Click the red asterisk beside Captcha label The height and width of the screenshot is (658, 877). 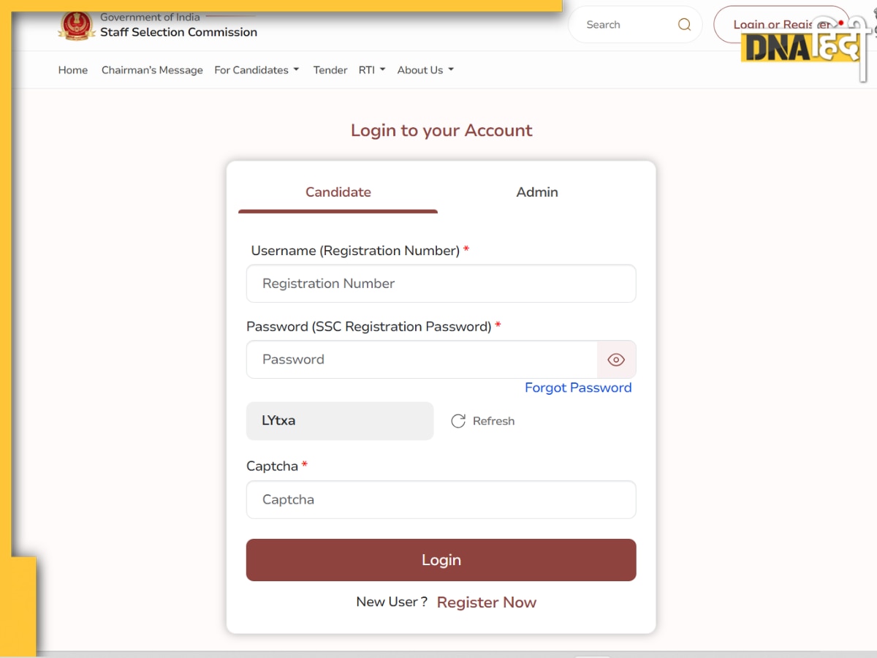click(305, 465)
